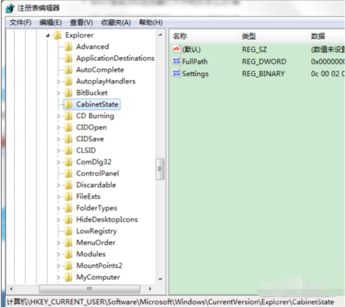The image size is (345, 307).
Task: Click the Explorer folder icon in tree
Action: click(57, 35)
